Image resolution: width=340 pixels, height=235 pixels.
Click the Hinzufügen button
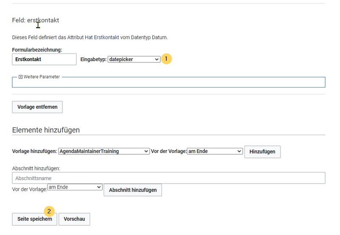[262, 152]
